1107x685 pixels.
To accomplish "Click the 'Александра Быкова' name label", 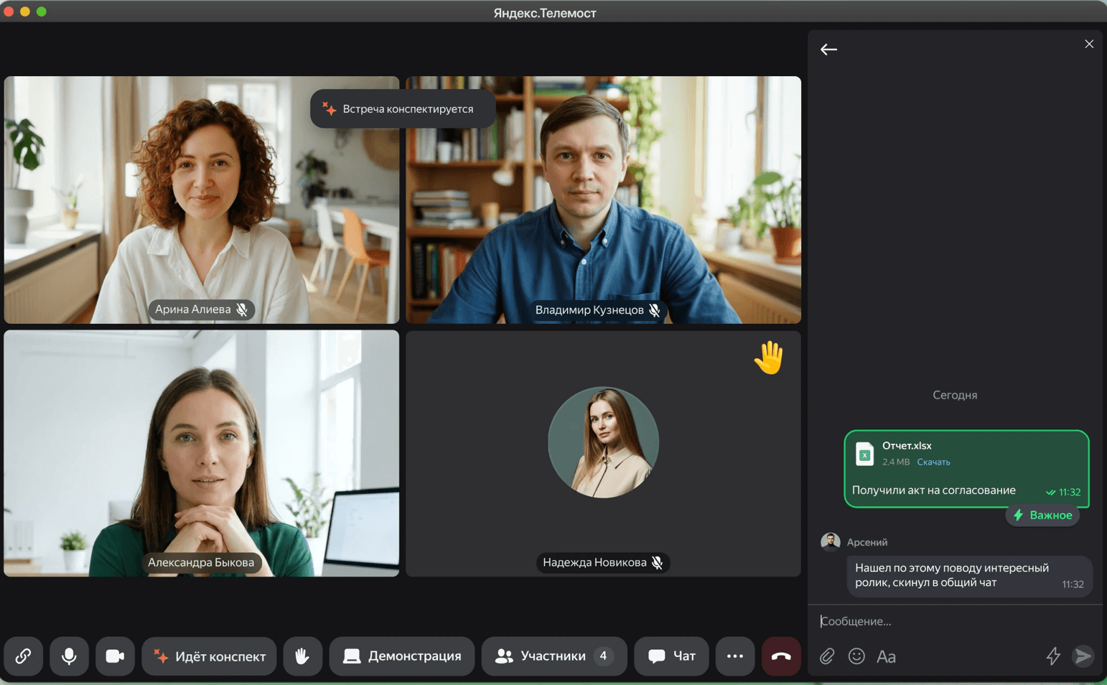I will coord(201,562).
